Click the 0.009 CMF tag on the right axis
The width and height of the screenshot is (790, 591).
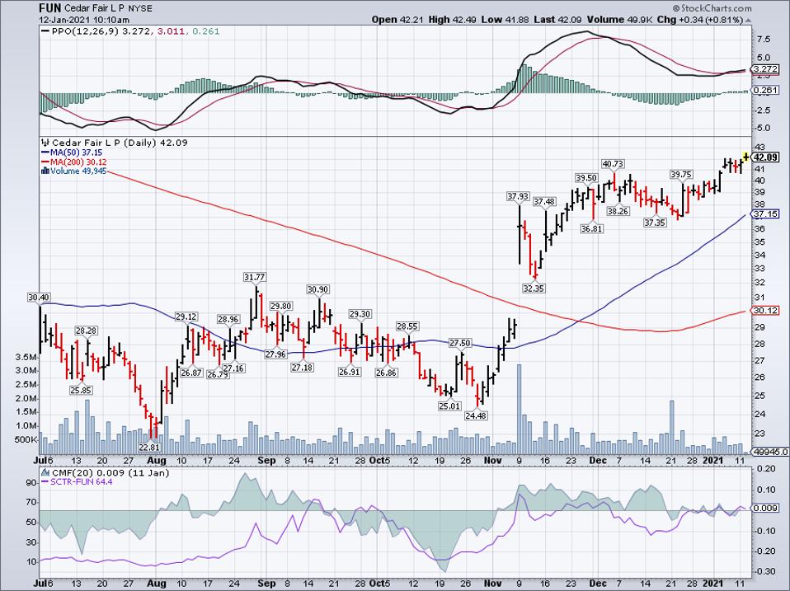coord(763,508)
